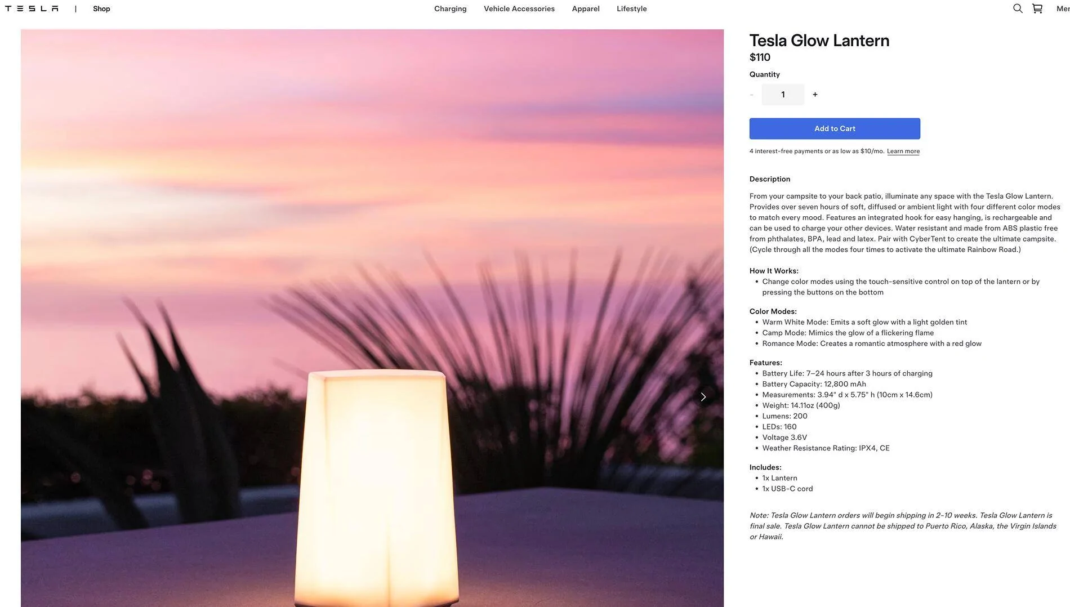Viewport: 1070px width, 607px height.
Task: Open the Vehicle Accessories menu
Action: click(x=519, y=8)
